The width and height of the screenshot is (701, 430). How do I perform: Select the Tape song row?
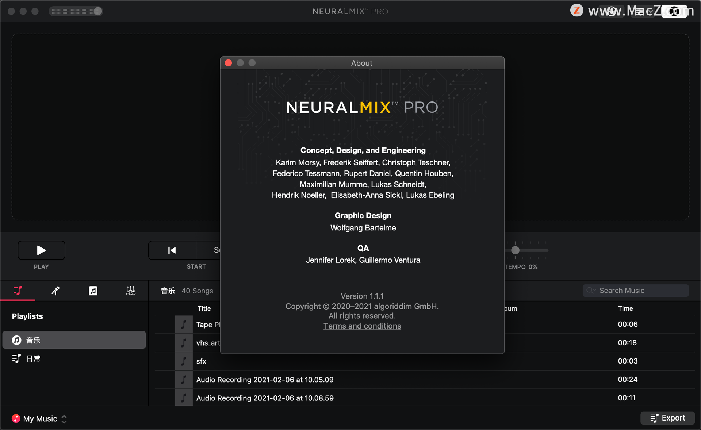pos(425,324)
